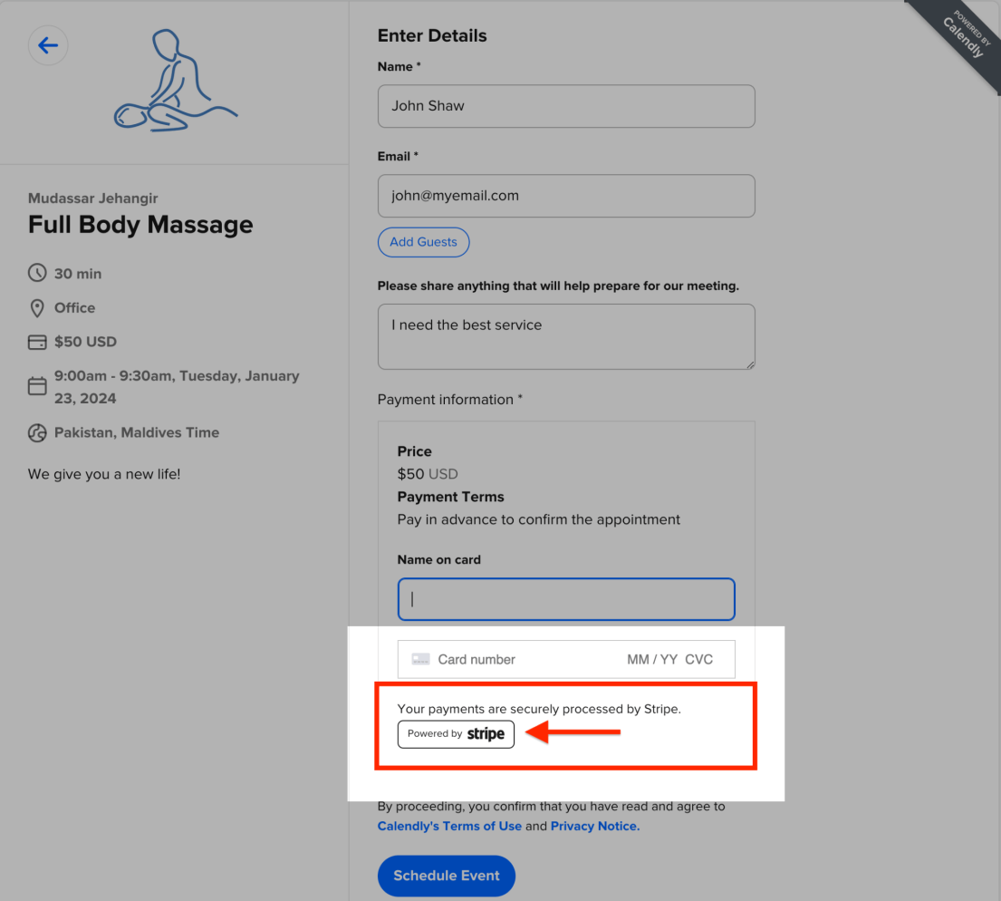Screen dimensions: 1001x901
Task: Click the $50 USD under Price heading
Action: click(428, 474)
